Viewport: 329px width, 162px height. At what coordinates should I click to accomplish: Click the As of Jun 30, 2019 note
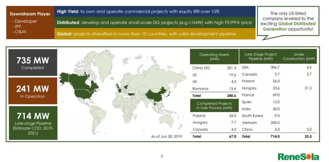167,137
